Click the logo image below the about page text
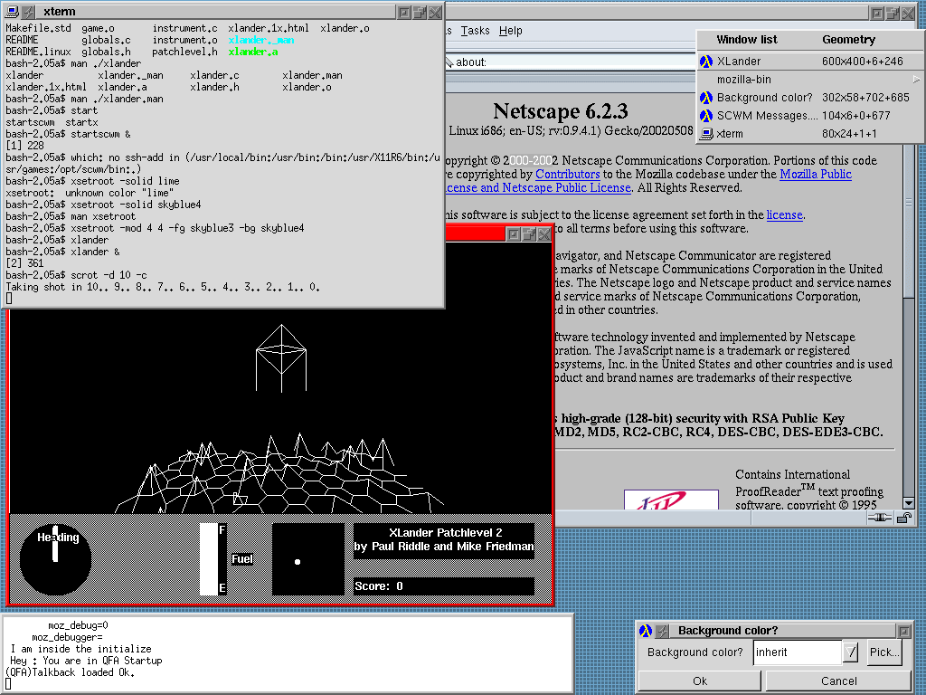This screenshot has height=695, width=926. pyautogui.click(x=672, y=500)
